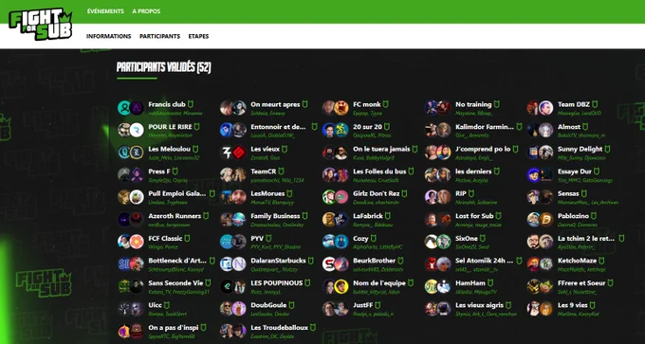Click shield icon next to Francis club

[191, 104]
